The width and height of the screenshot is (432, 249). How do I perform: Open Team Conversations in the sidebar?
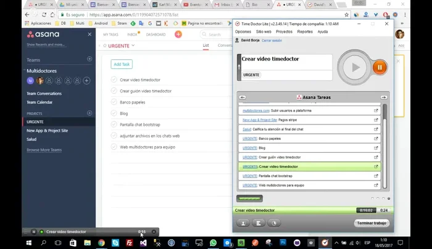coord(44,94)
